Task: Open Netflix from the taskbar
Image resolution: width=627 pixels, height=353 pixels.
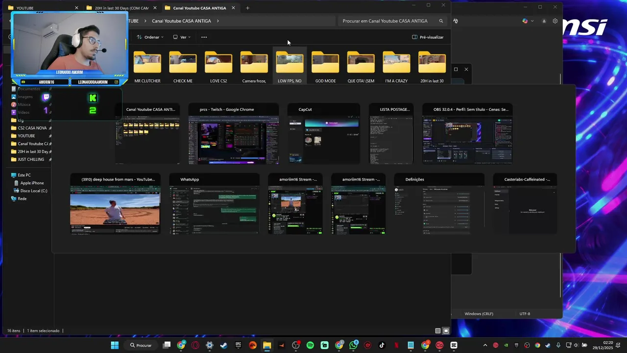Action: click(x=396, y=345)
